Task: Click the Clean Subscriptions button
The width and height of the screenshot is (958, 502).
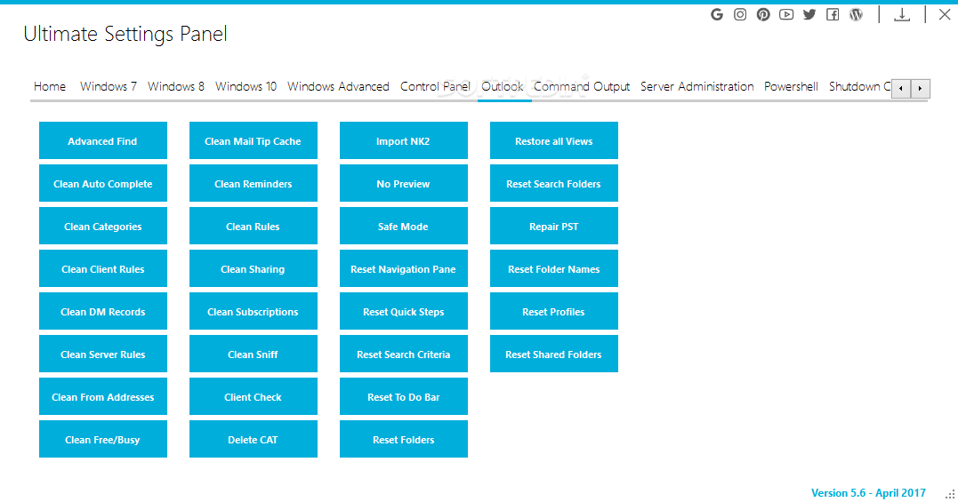Action: click(x=253, y=311)
